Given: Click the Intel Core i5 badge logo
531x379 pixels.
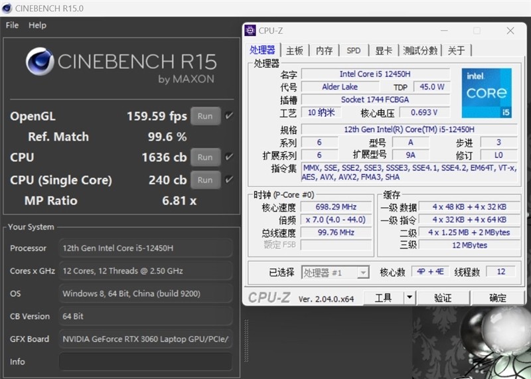Looking at the screenshot, I should 486,93.
